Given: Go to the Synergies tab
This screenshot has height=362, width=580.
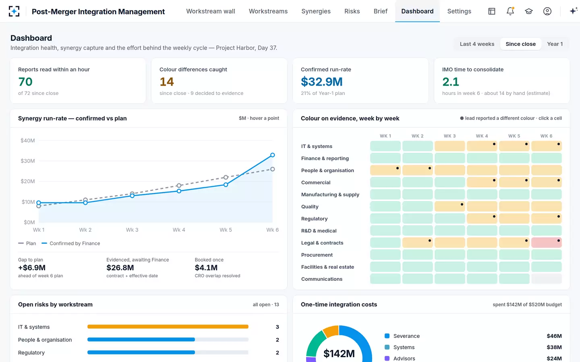Looking at the screenshot, I should (x=316, y=11).
